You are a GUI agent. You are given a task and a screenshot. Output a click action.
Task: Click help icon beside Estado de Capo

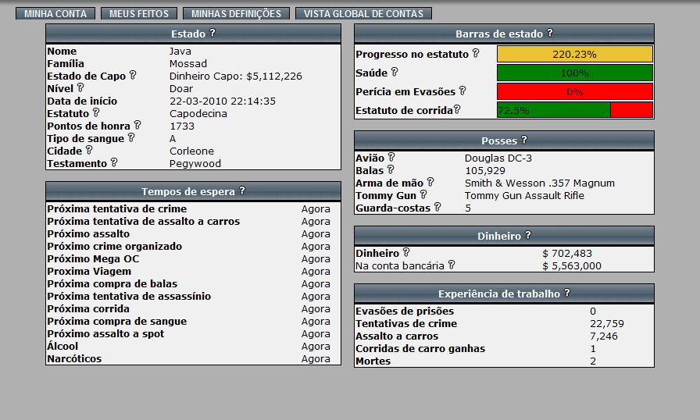(x=133, y=75)
